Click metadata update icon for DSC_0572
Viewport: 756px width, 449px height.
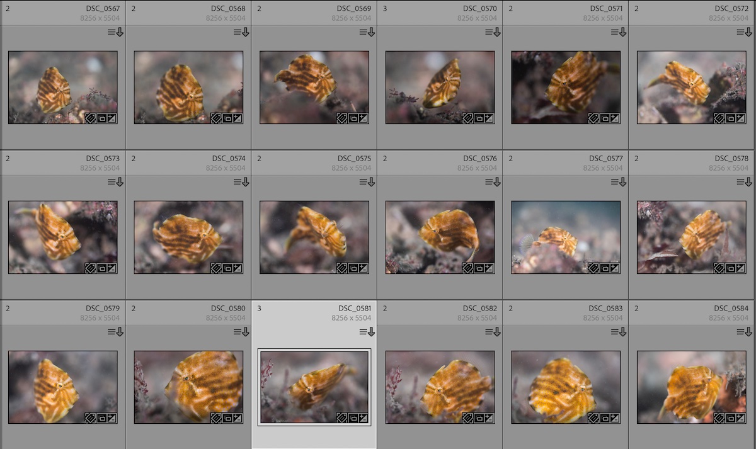pos(744,32)
